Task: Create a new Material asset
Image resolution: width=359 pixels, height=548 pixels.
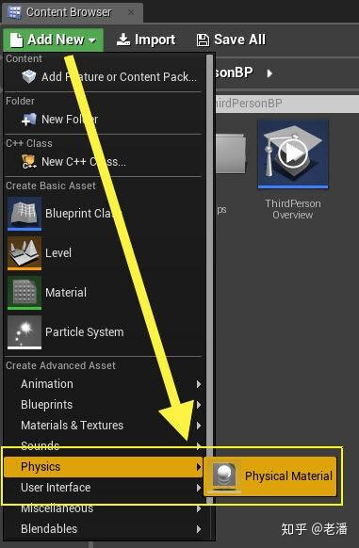Action: coord(104,293)
